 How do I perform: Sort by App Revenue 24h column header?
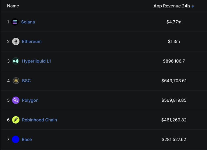coord(172,6)
